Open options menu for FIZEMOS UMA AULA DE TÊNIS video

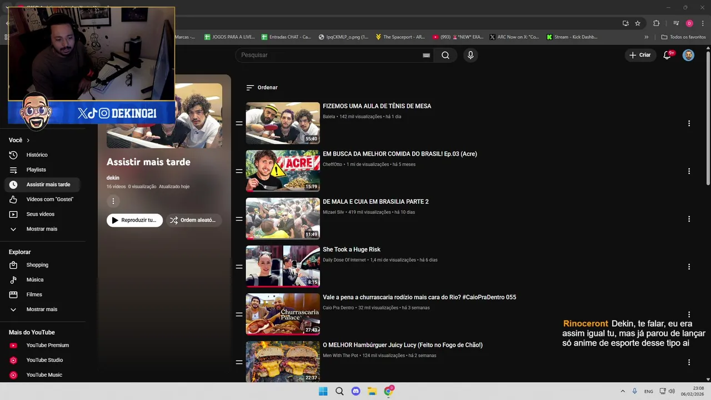pyautogui.click(x=689, y=123)
